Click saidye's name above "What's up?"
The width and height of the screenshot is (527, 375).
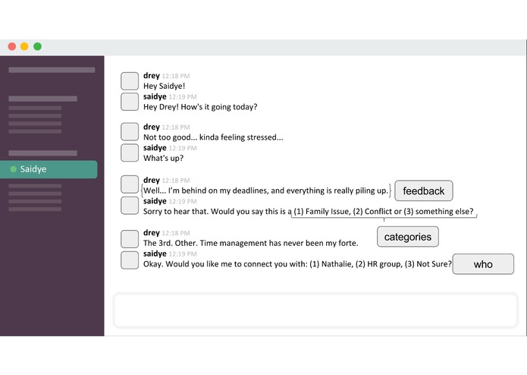tap(155, 147)
